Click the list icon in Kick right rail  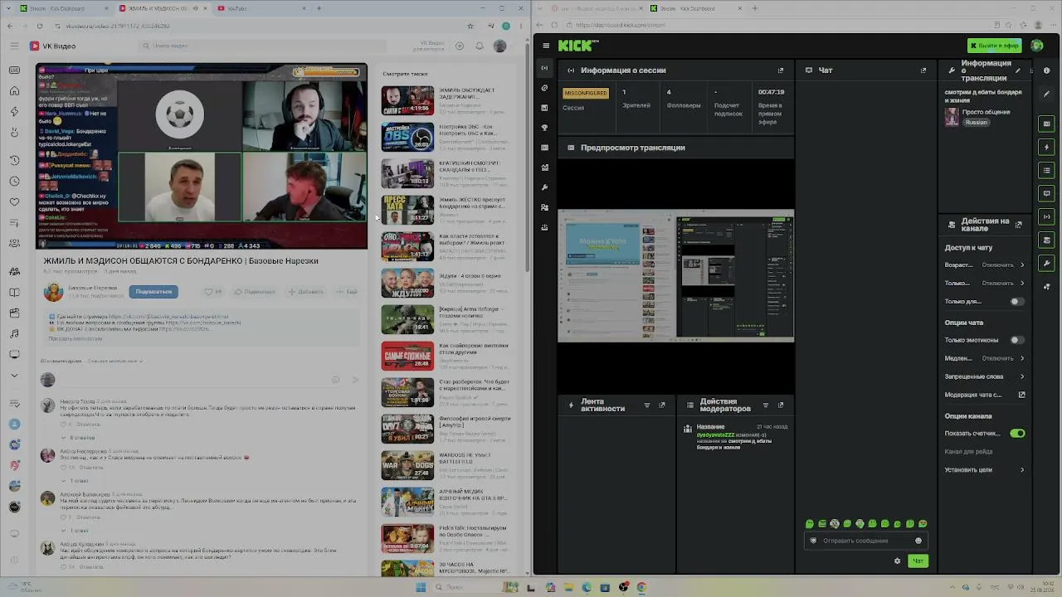pyautogui.click(x=1046, y=170)
